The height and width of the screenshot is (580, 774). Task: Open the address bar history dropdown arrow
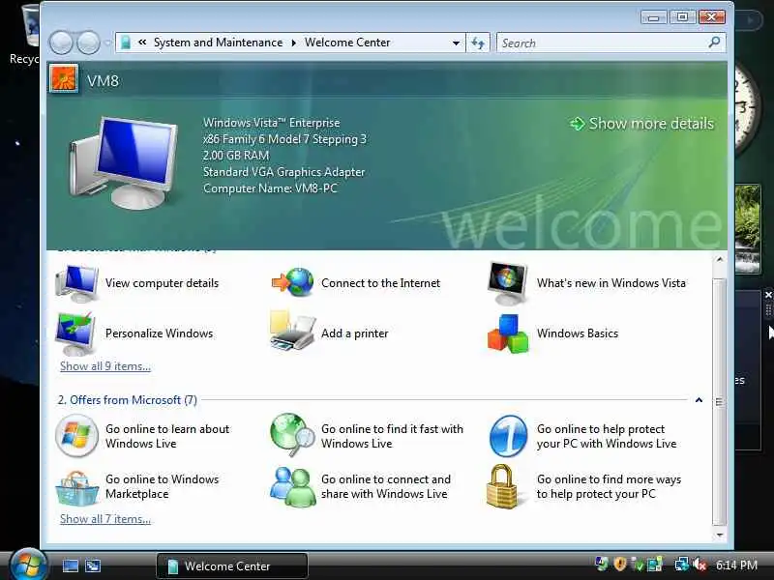tap(456, 43)
